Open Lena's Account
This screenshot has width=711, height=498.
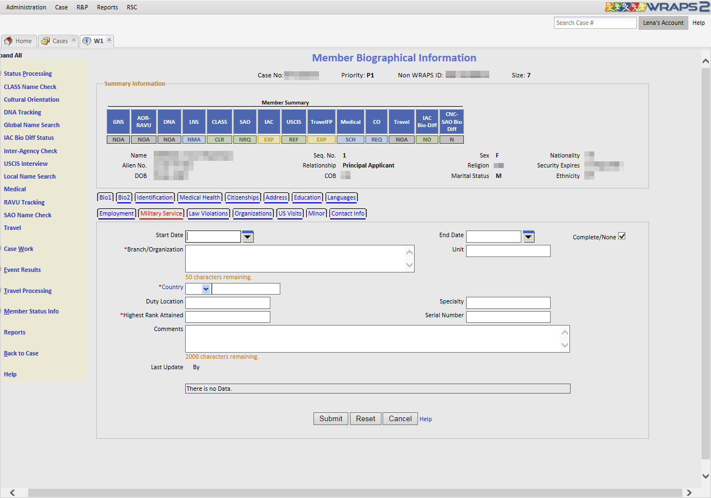pos(663,23)
